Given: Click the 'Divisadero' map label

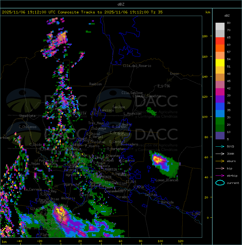Looking at the screenshot, I should pyautogui.click(x=129, y=144).
